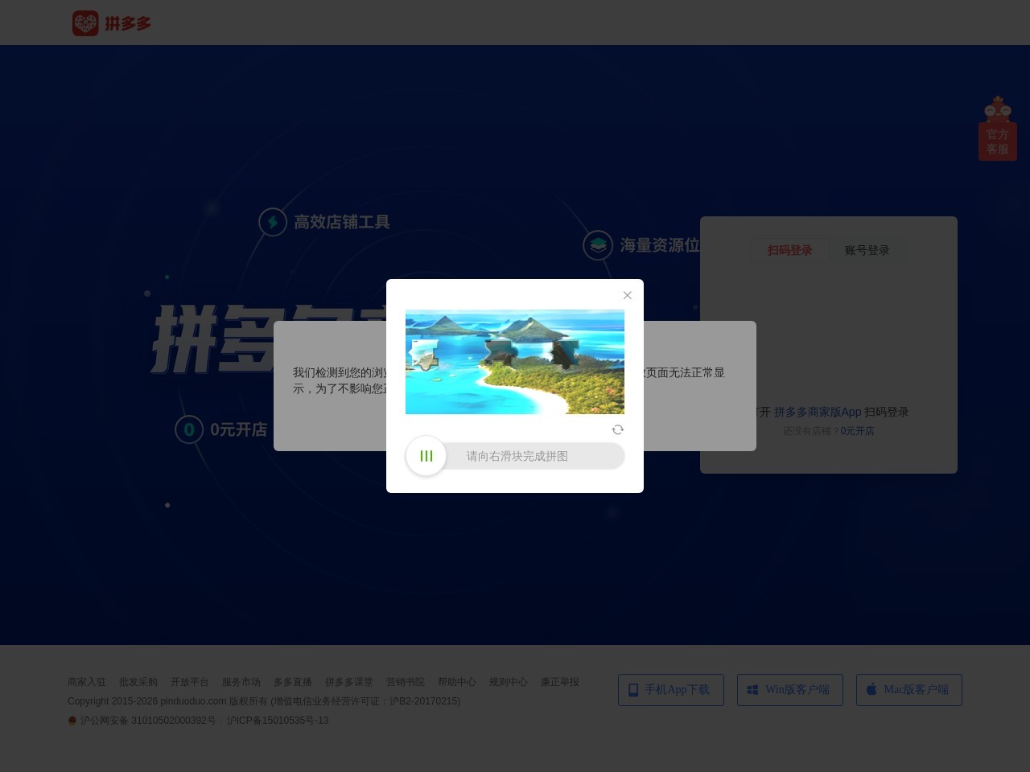
Task: Click the 高效店铺工具 lightning icon
Action: (x=273, y=222)
